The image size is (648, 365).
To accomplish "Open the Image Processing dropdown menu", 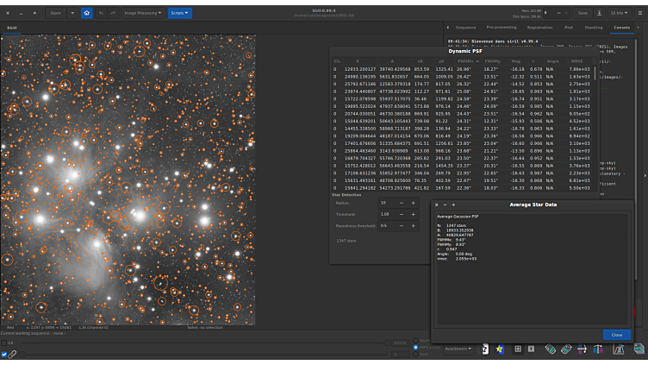I will 141,14.
